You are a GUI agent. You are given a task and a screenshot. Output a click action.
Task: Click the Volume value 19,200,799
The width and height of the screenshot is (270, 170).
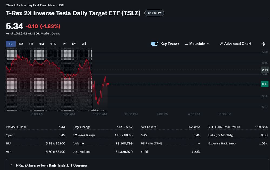pos(124,143)
